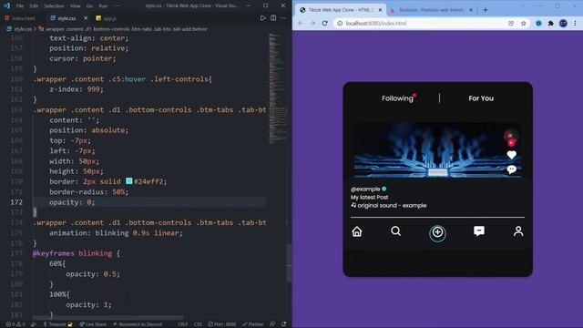Click the user avatar on the video

tap(510, 137)
